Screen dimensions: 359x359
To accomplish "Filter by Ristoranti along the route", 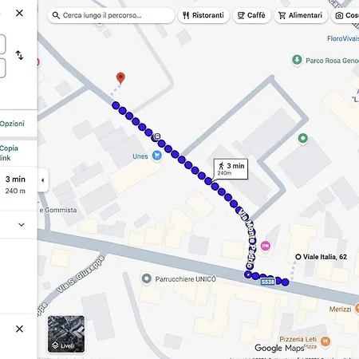I will [203, 15].
